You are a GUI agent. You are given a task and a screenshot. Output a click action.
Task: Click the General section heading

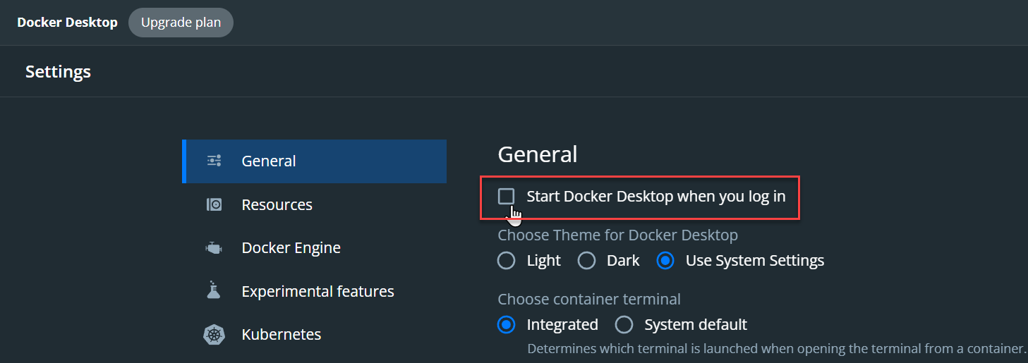click(x=538, y=154)
